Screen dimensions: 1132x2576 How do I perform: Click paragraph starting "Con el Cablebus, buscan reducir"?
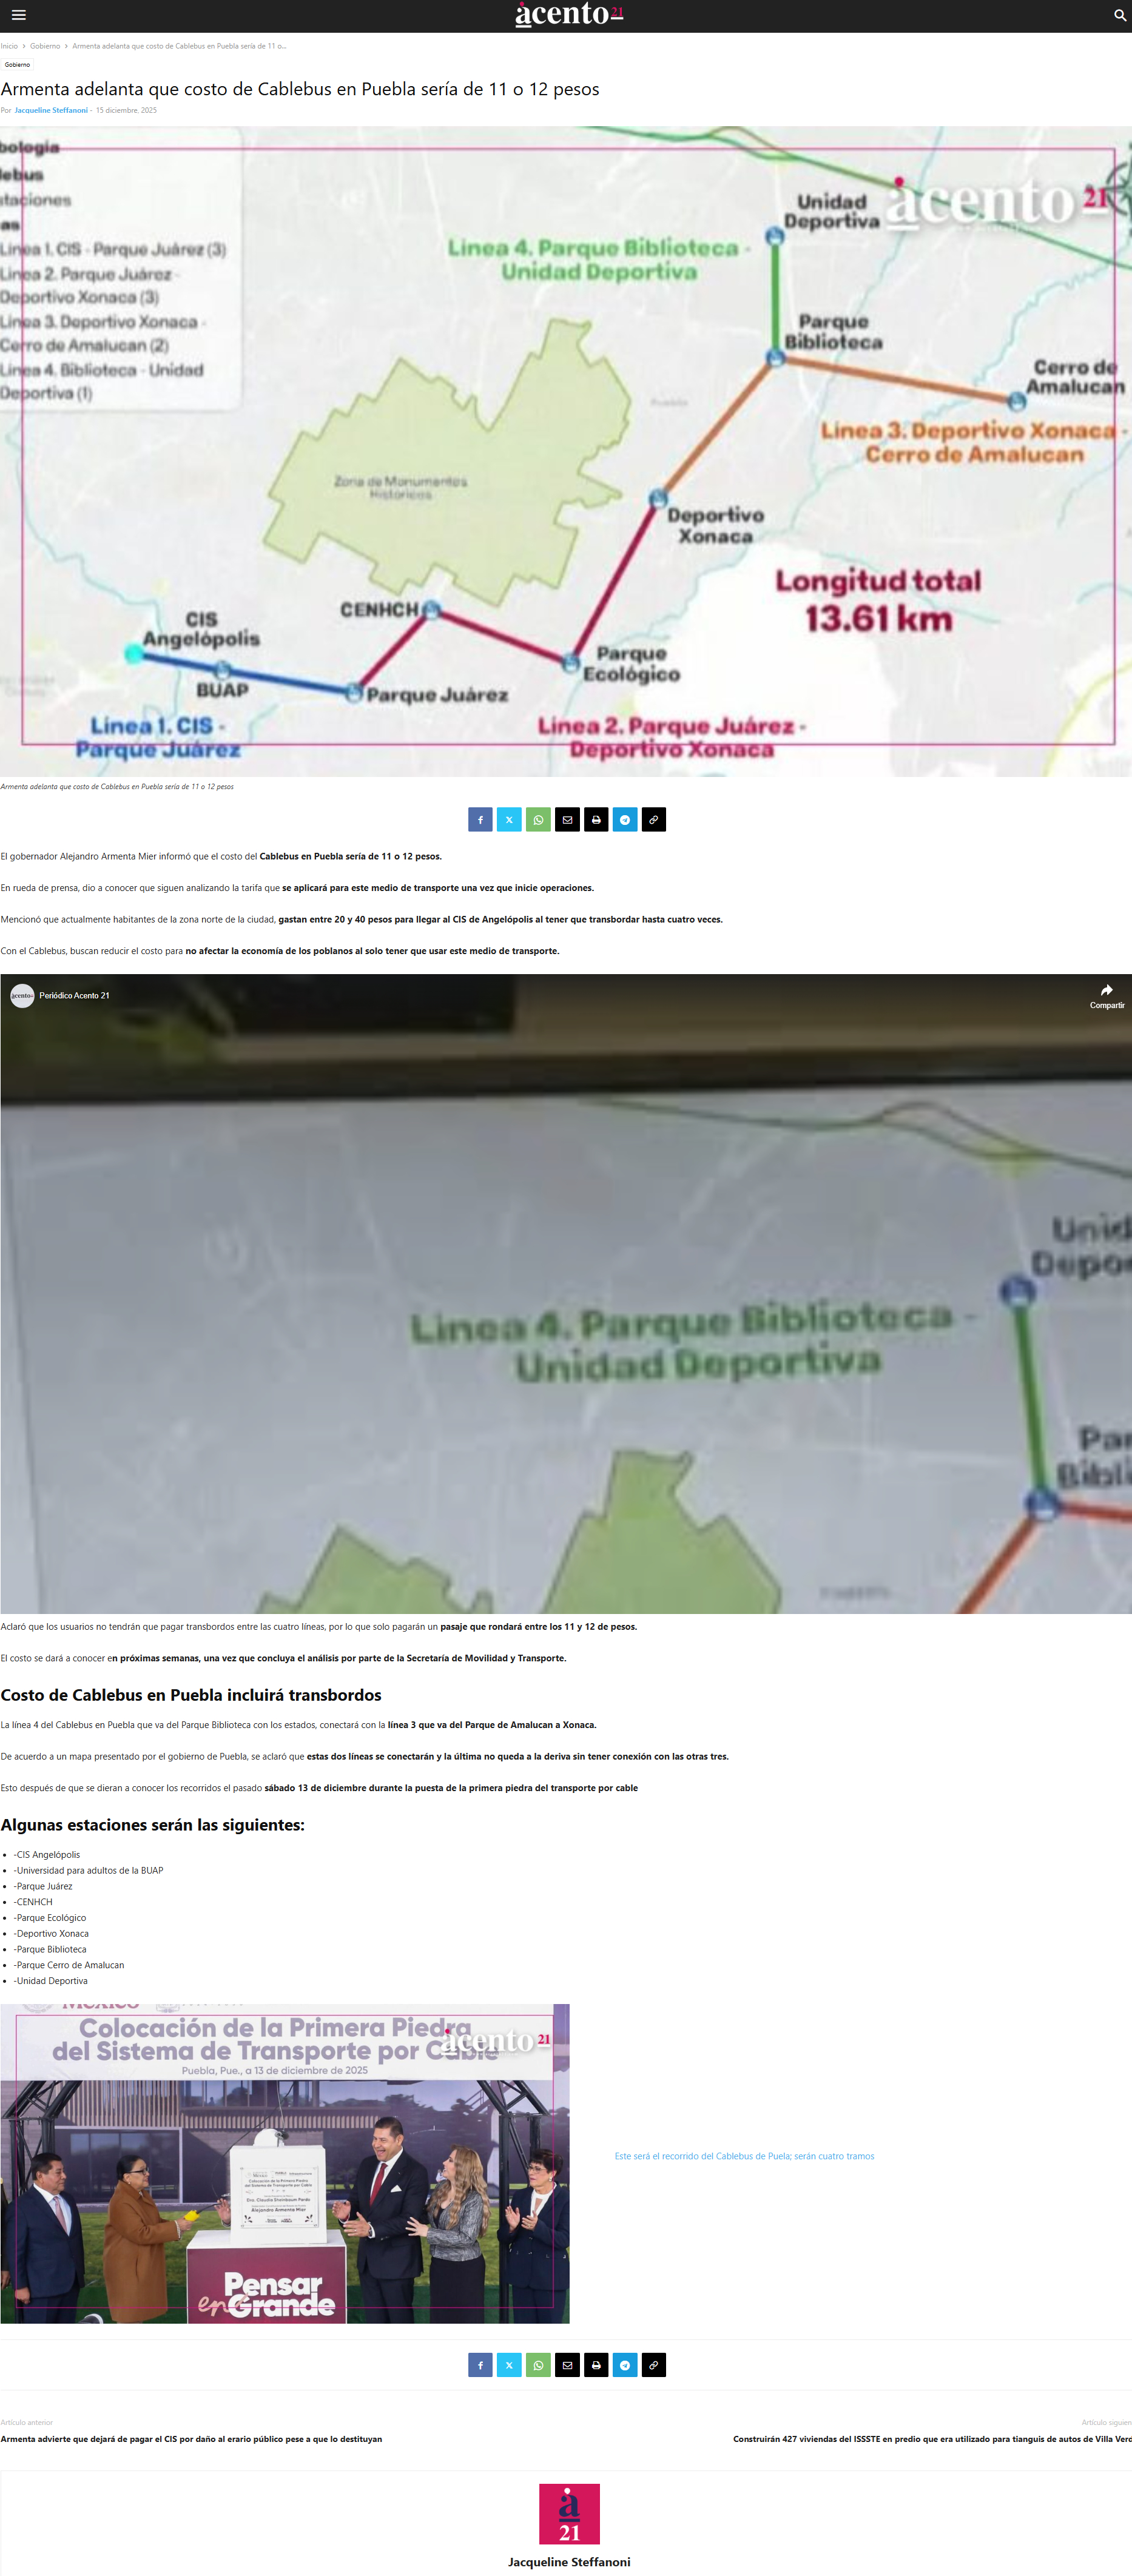[x=280, y=951]
